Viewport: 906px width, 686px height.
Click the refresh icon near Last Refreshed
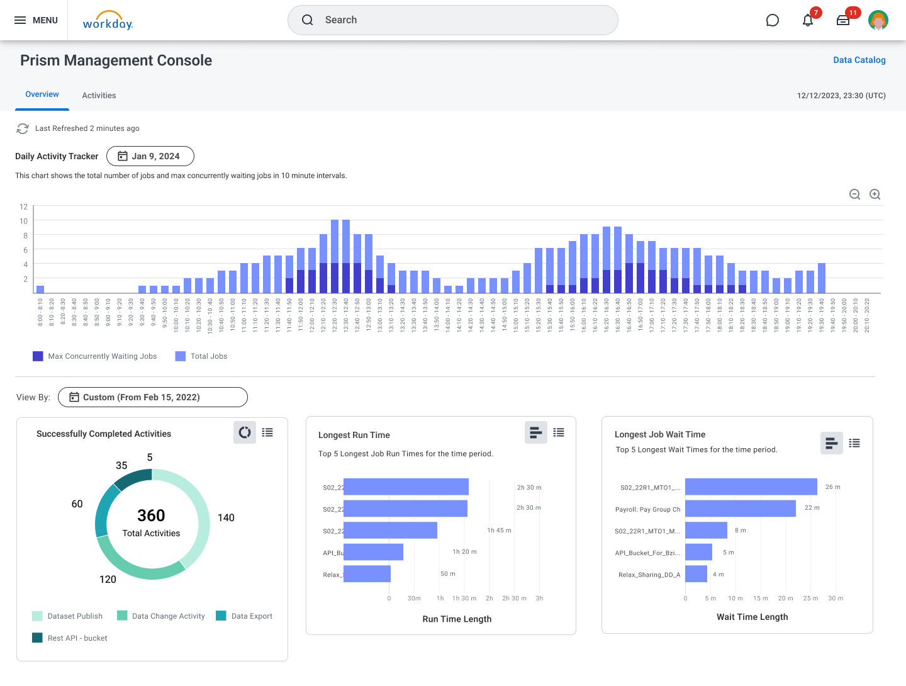23,128
